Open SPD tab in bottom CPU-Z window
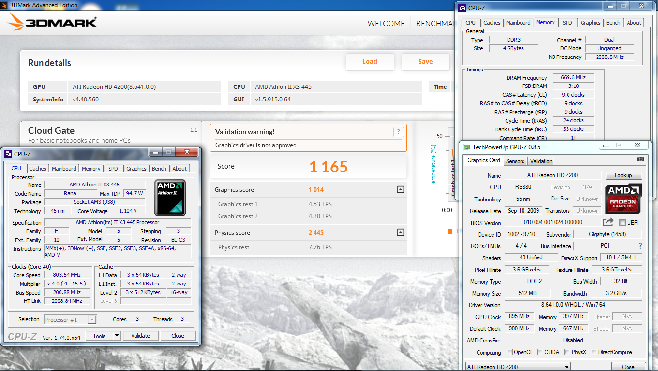 tap(113, 169)
